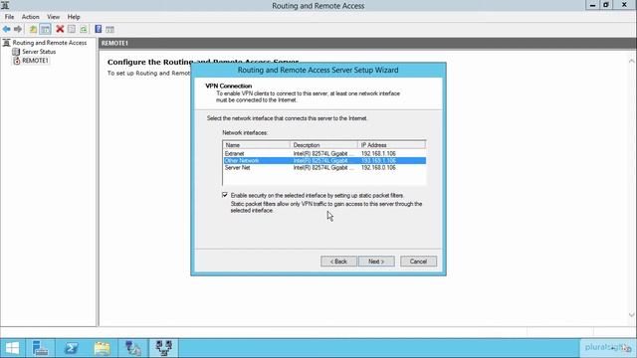Click the REMOTE1 header bar of details pane

(x=367, y=43)
